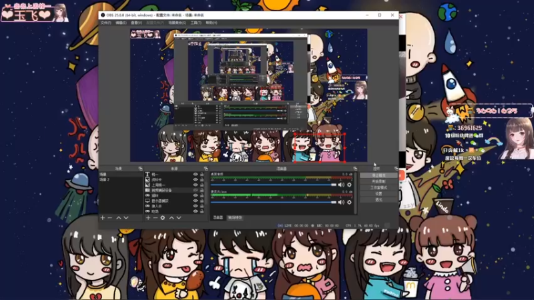This screenshot has width=534, height=300.
Task: Mute the 麦克风/Aux channel speaker icon
Action: coord(341,203)
